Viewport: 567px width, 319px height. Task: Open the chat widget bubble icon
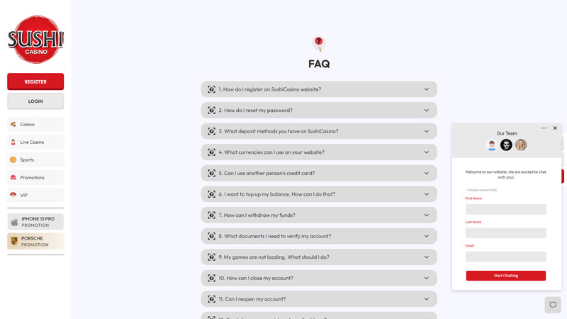[553, 305]
